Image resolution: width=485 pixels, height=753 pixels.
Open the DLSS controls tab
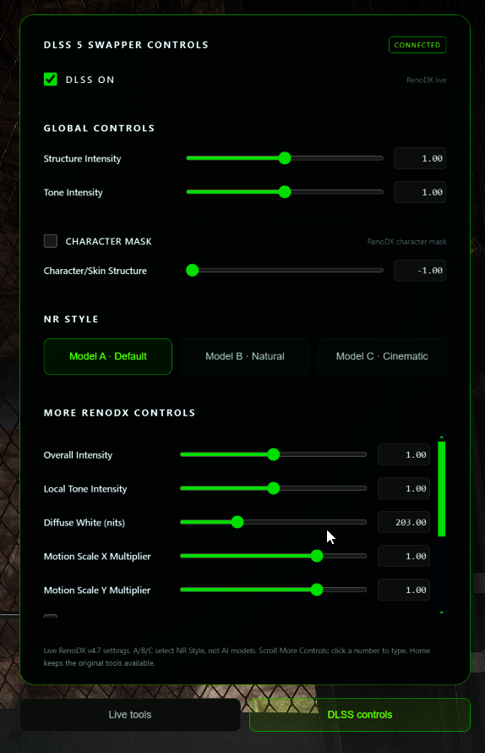[360, 715]
